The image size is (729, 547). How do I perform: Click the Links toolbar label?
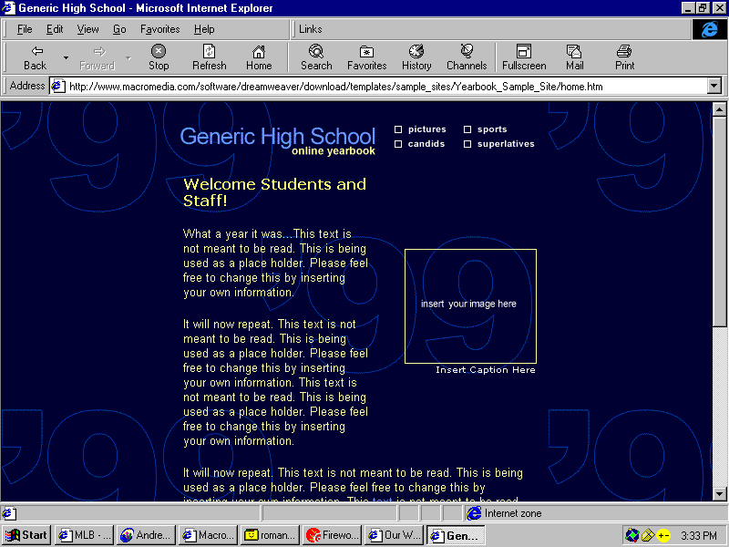(311, 29)
